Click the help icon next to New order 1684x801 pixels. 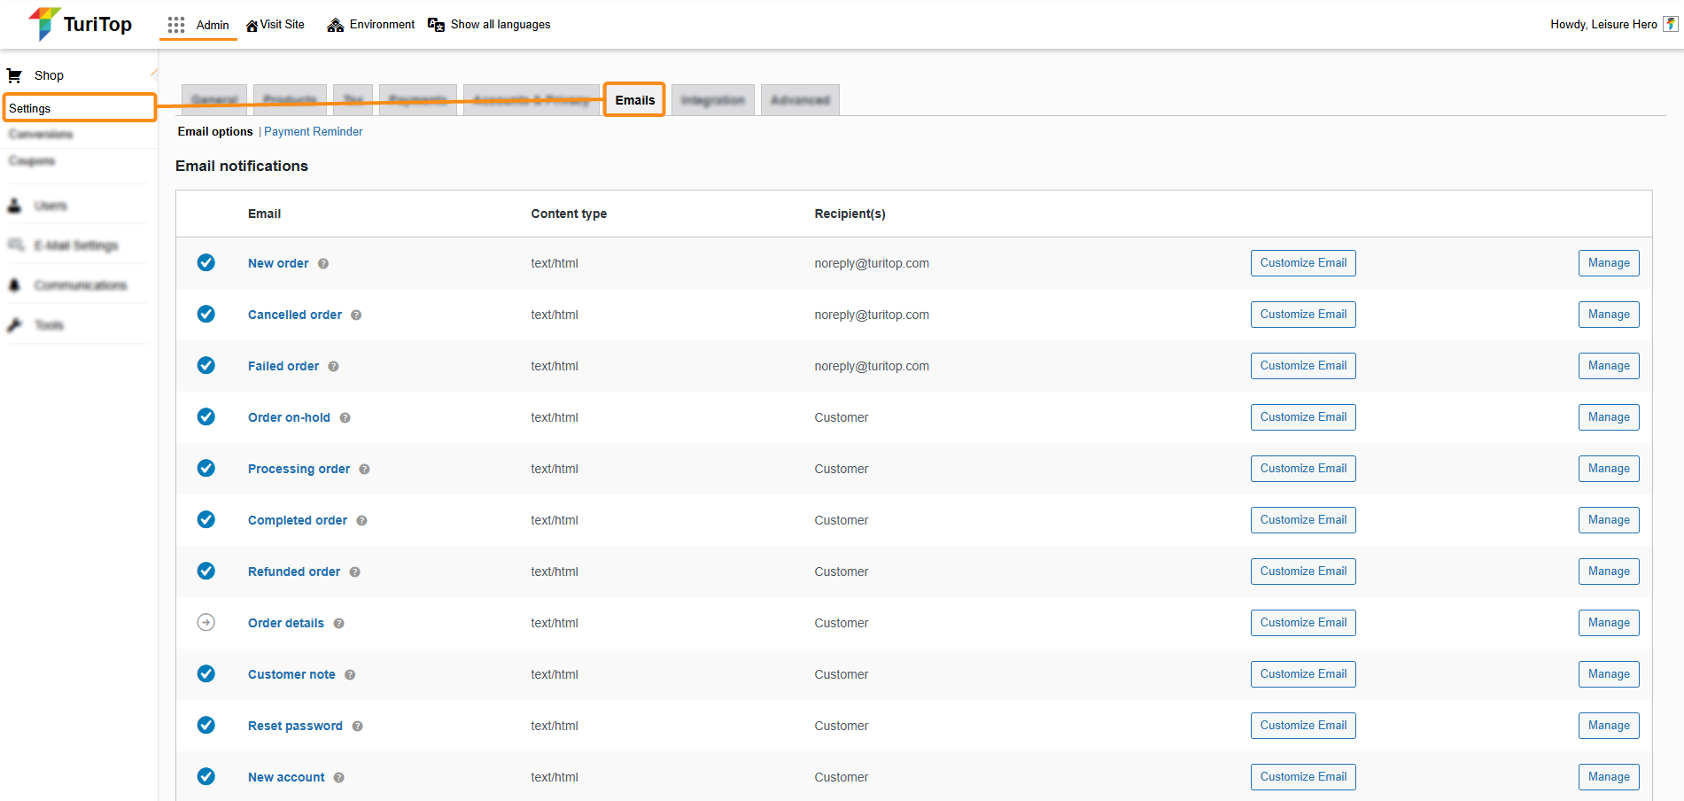pos(323,264)
